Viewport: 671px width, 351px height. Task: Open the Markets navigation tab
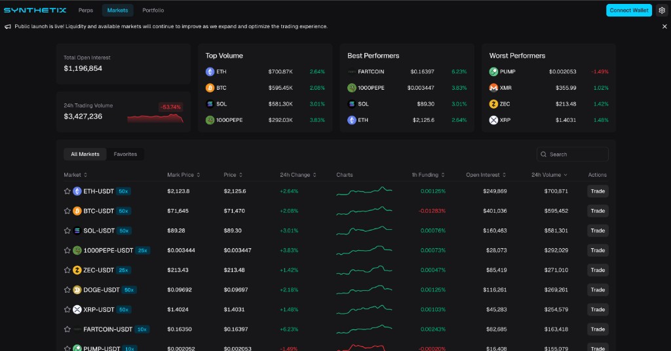(118, 10)
